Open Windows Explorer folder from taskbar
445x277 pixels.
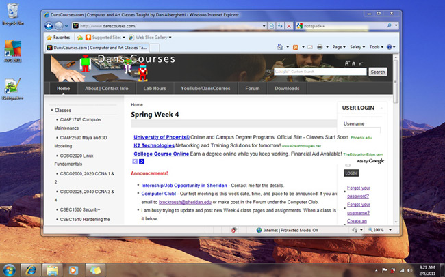52,270
